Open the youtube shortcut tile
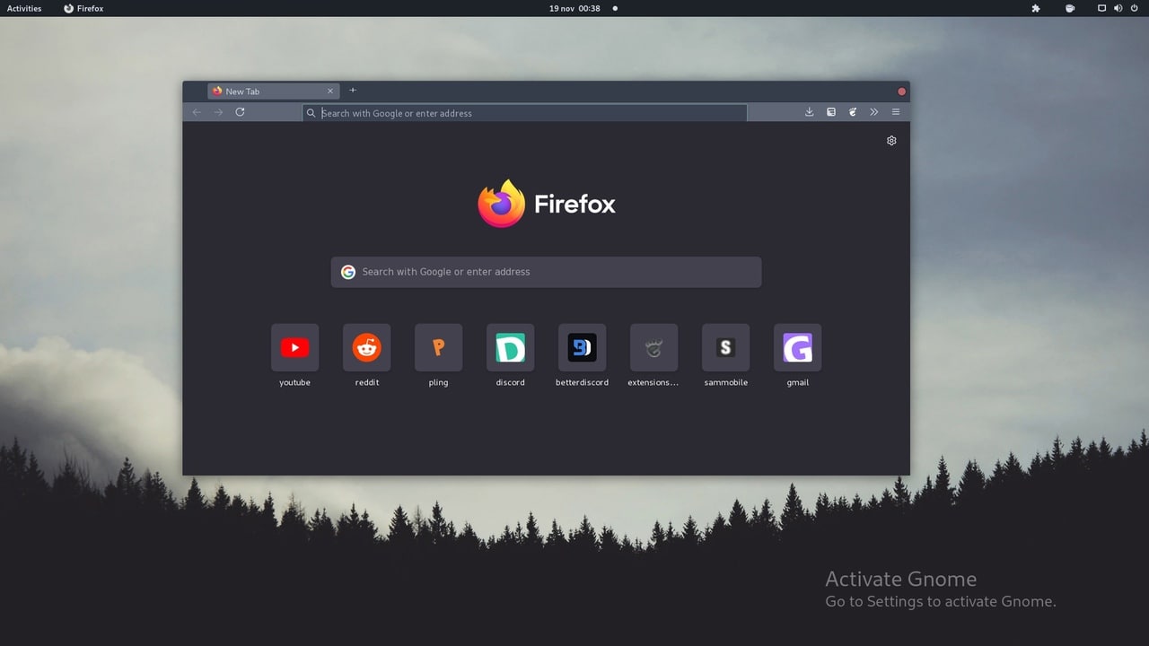The width and height of the screenshot is (1149, 646). [294, 347]
